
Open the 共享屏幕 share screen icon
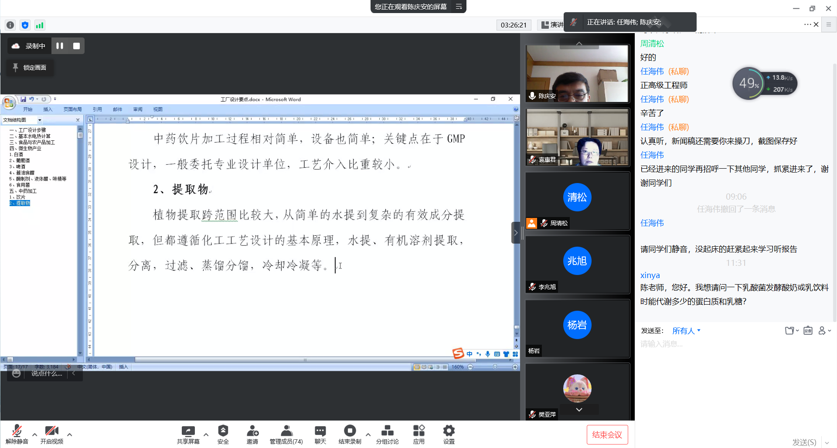188,431
